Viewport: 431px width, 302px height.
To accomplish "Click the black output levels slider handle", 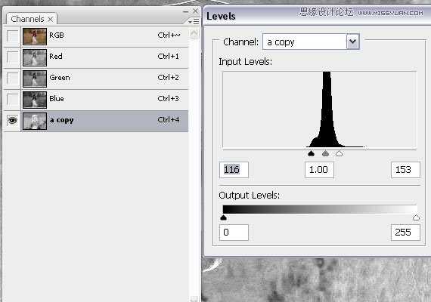I will pyautogui.click(x=224, y=217).
